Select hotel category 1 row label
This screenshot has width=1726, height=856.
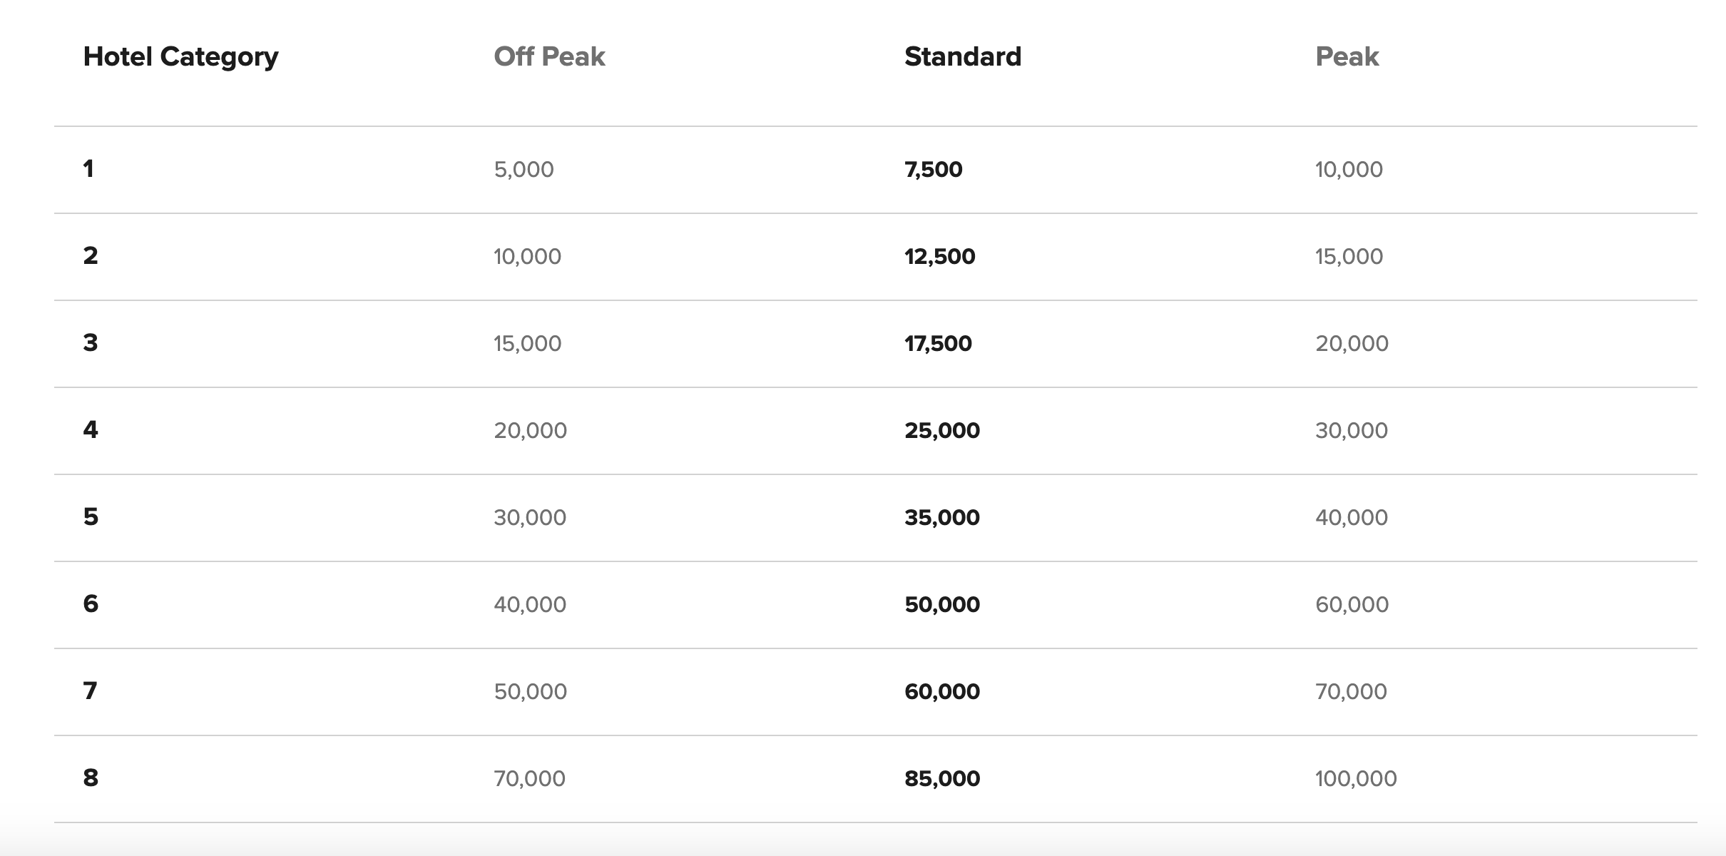[x=88, y=169]
